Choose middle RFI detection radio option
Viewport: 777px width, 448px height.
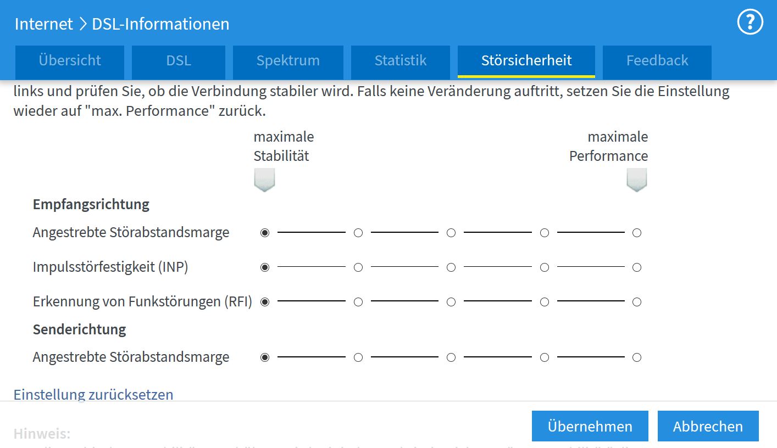(x=451, y=302)
